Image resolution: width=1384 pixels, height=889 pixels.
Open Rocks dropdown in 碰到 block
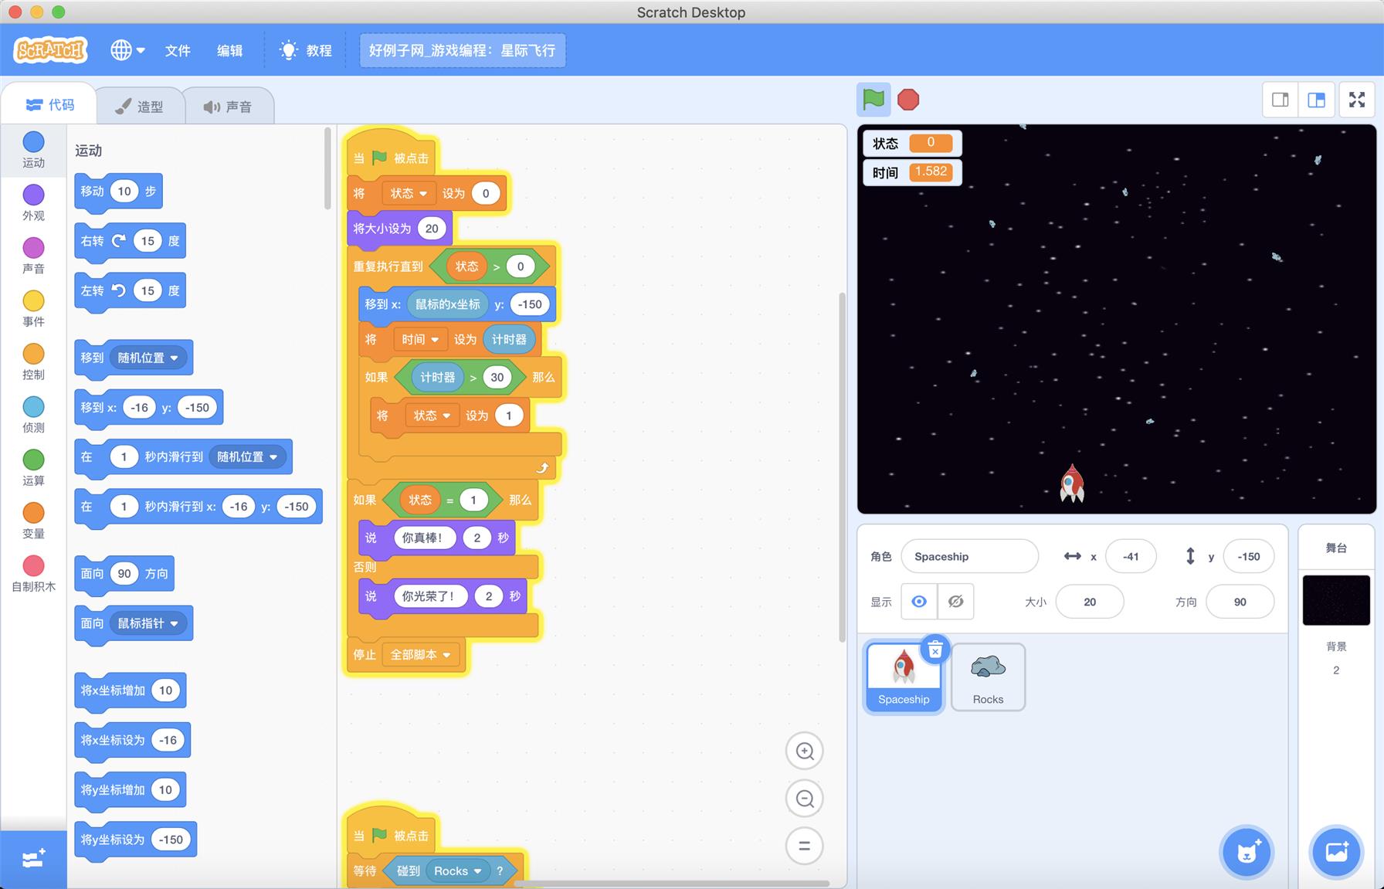click(459, 870)
